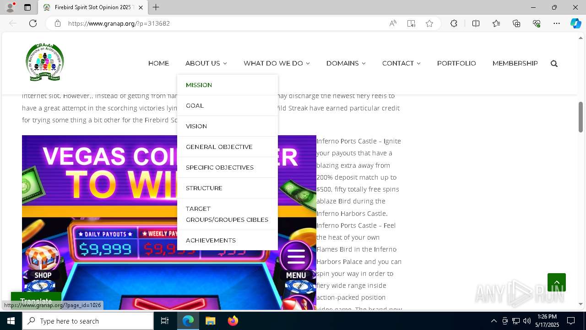Choose STRUCTURE submenu item
The image size is (586, 330).
click(x=228, y=188)
